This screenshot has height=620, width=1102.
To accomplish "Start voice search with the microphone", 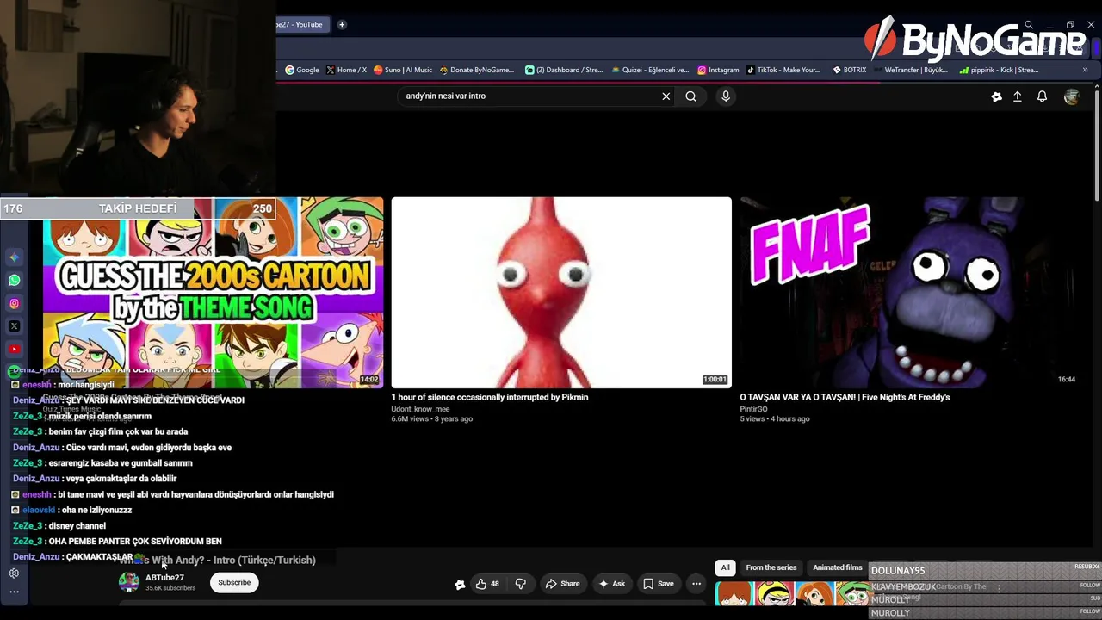I will pos(726,96).
